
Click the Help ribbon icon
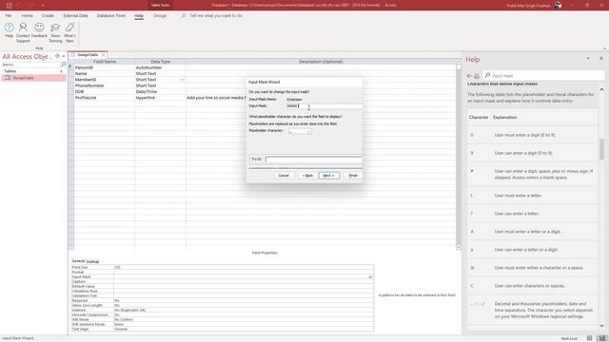pos(9,29)
